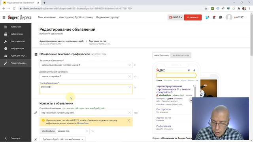Open the chat bubble icon in header
The image size is (253, 142).
(x=221, y=17)
